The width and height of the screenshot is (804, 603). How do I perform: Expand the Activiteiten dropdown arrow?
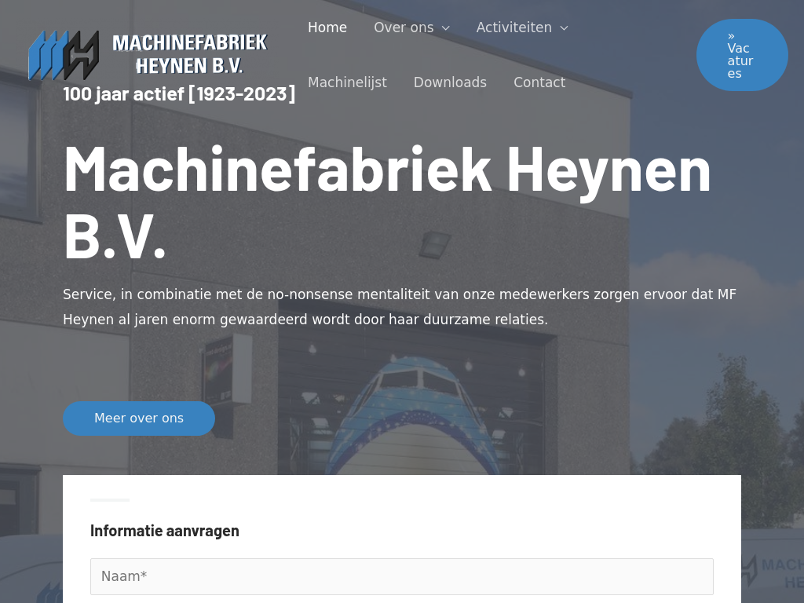(x=564, y=28)
